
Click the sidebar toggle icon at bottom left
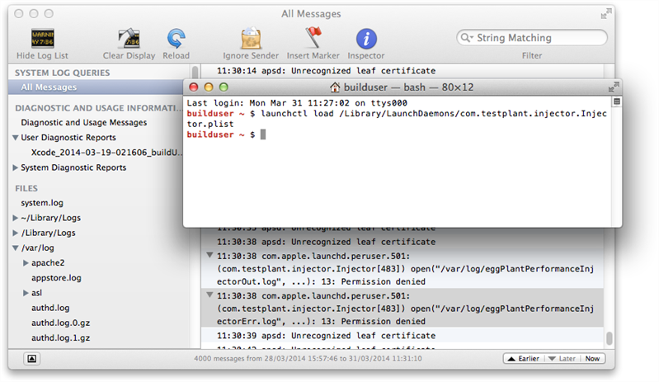[x=31, y=359]
